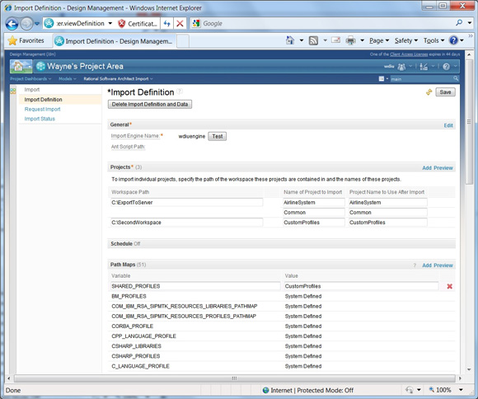Click help icon next to Import Definition
The height and width of the screenshot is (399, 478).
[x=180, y=91]
